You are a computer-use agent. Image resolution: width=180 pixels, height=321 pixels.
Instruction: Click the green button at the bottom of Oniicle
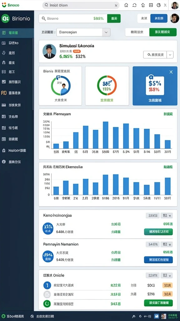pos(158,303)
